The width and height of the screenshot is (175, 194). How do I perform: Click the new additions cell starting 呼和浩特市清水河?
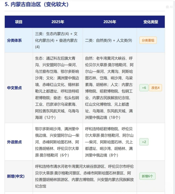pyautogui.click(x=84, y=176)
